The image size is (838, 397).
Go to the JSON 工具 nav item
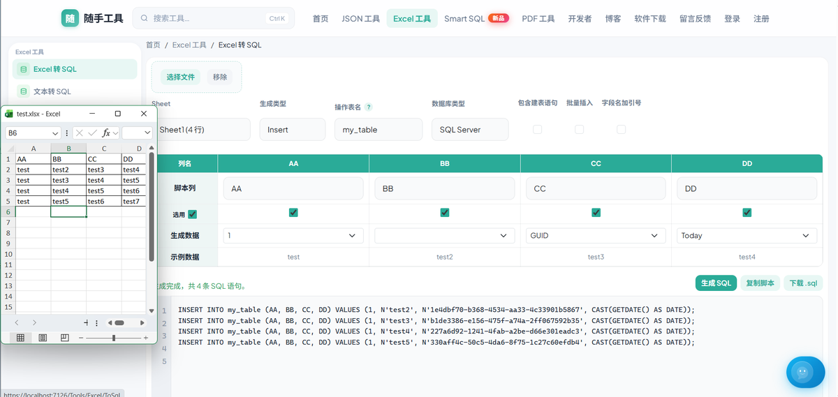click(361, 19)
